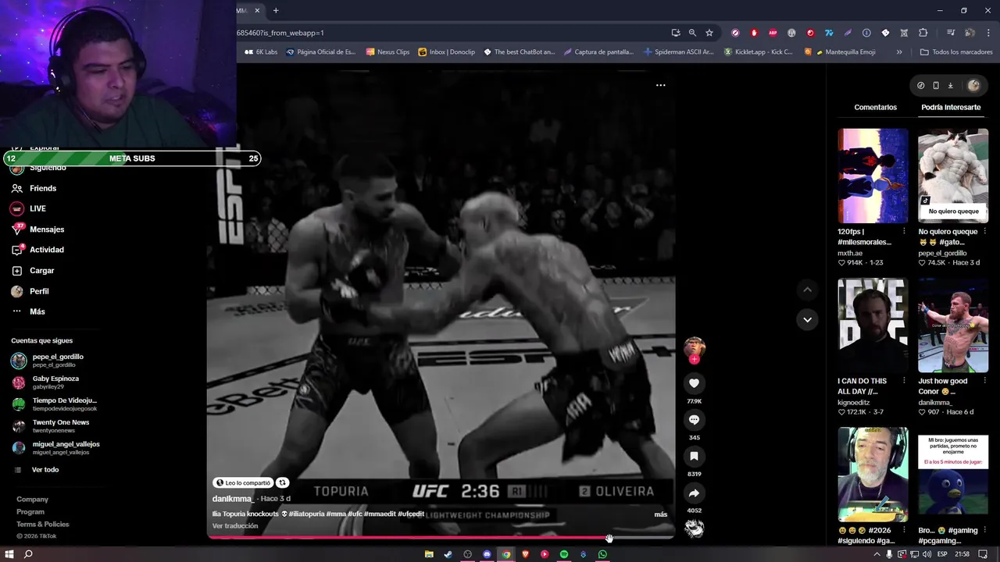The height and width of the screenshot is (562, 1000).
Task: Open Chrome's three-dot menu
Action: (x=987, y=33)
